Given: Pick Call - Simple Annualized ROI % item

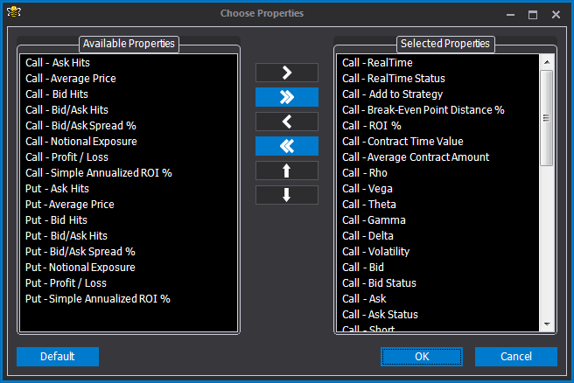Looking at the screenshot, I should (x=99, y=173).
